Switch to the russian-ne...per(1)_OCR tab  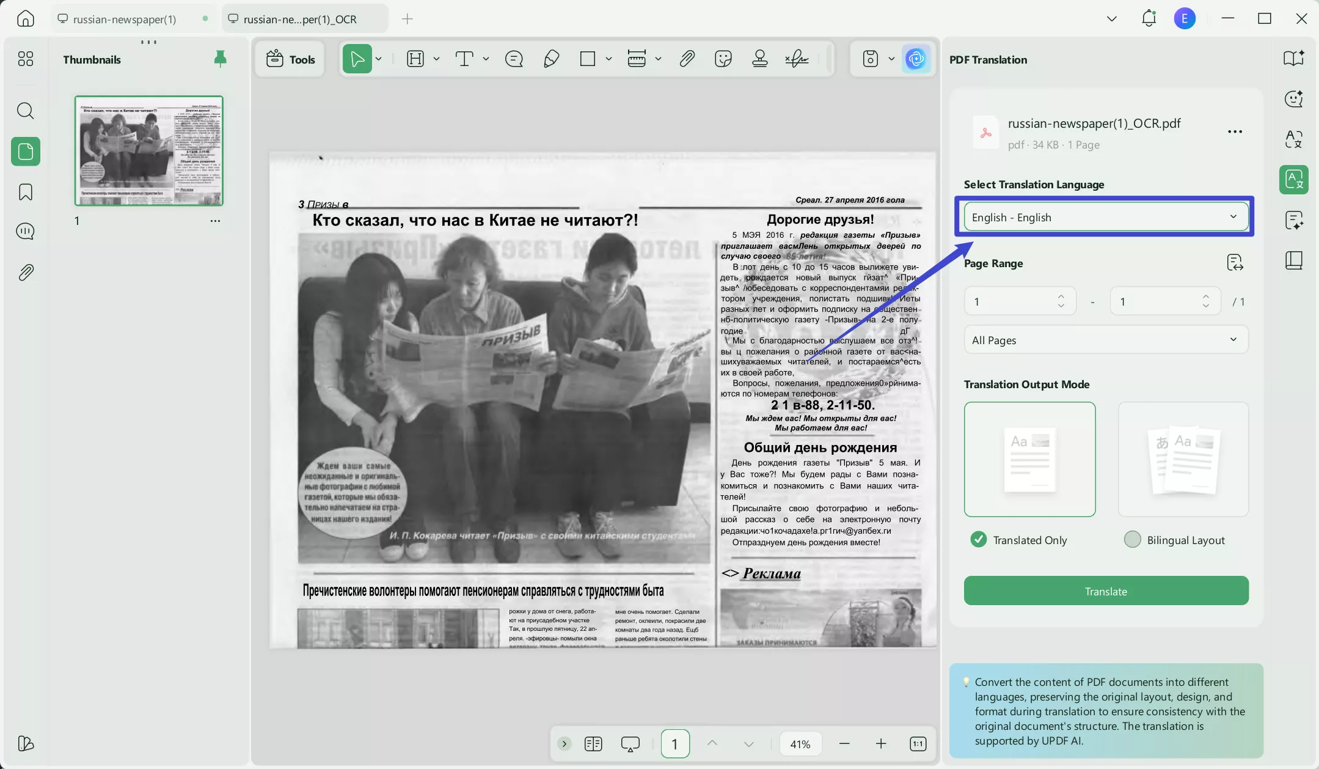click(298, 18)
